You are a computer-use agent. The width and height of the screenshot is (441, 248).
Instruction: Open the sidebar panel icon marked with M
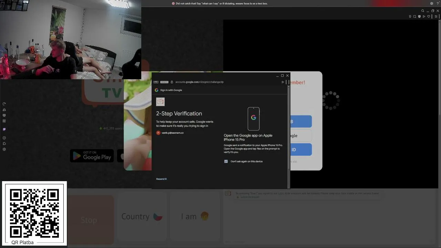(x=4, y=121)
